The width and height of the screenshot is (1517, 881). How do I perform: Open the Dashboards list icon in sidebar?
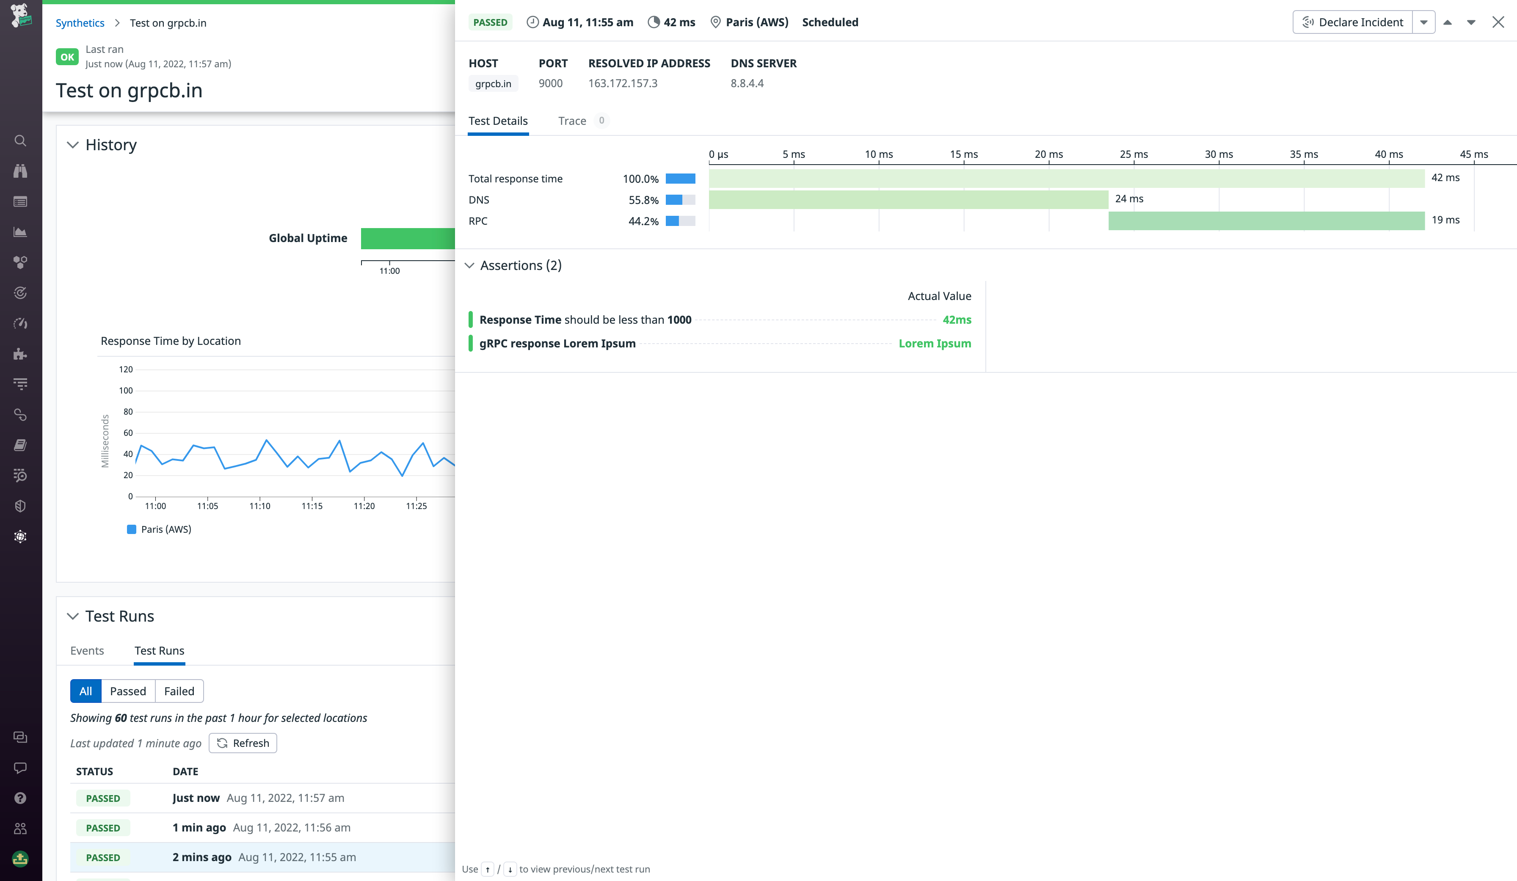click(20, 201)
